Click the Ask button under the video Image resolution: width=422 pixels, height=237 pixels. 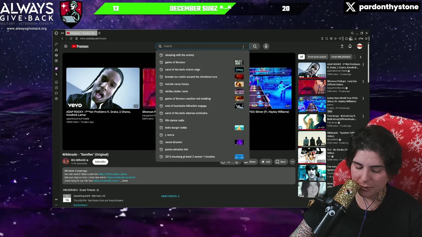[x=266, y=162]
